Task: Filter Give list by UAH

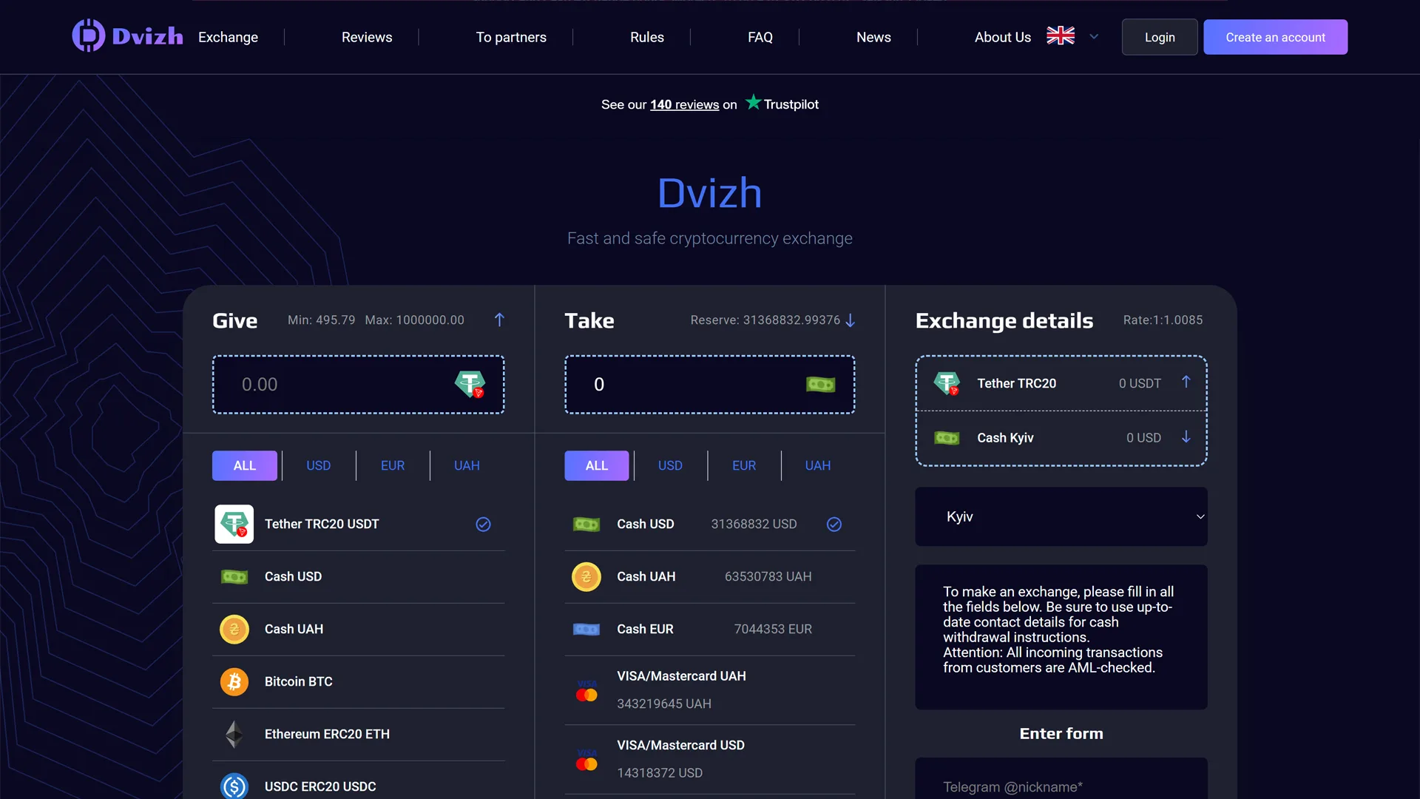Action: [467, 465]
